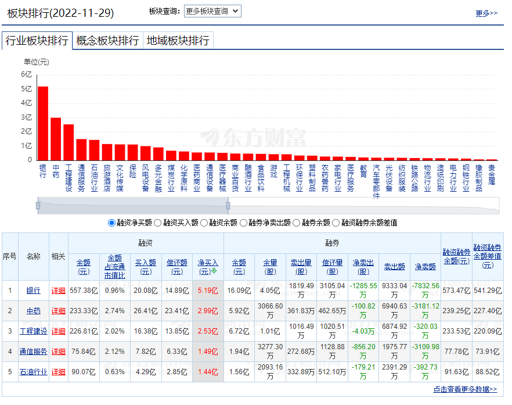The height and width of the screenshot is (405, 512).
Task: Click the green sort arrow in 净买入 column
Action: tap(214, 271)
